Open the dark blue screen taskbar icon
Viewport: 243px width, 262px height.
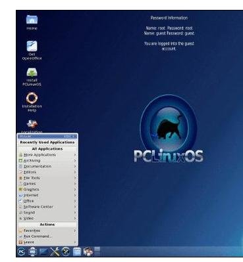tap(43, 252)
